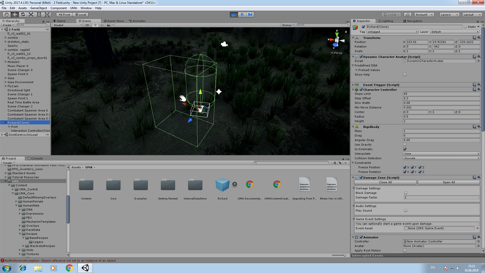Search by label icon in Project
485x273 pixels.
(340, 163)
